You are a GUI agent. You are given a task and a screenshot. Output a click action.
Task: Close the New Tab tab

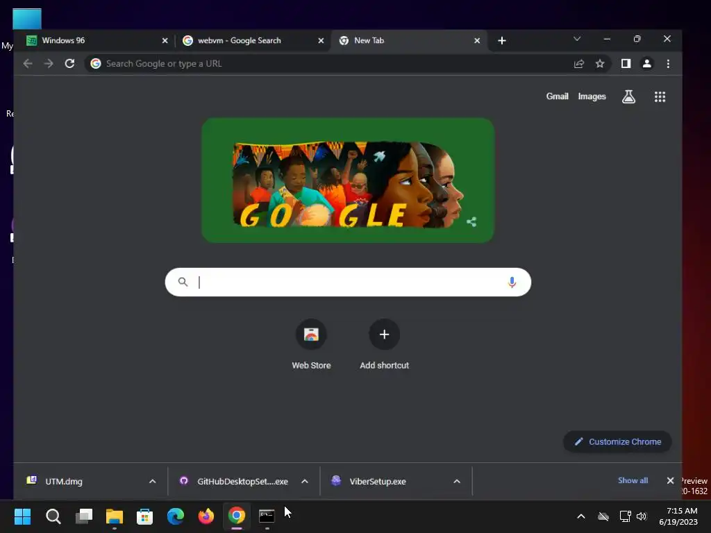(476, 41)
